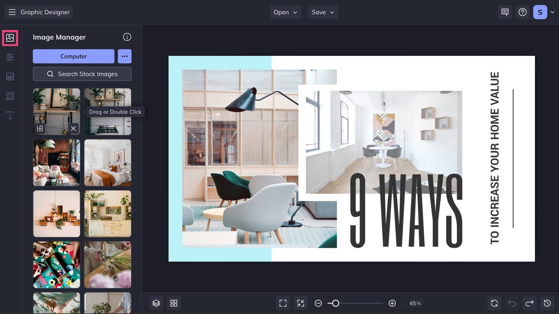Screen dimensions: 559x314
Task: Click the redo arrow icon
Action: click(530, 303)
